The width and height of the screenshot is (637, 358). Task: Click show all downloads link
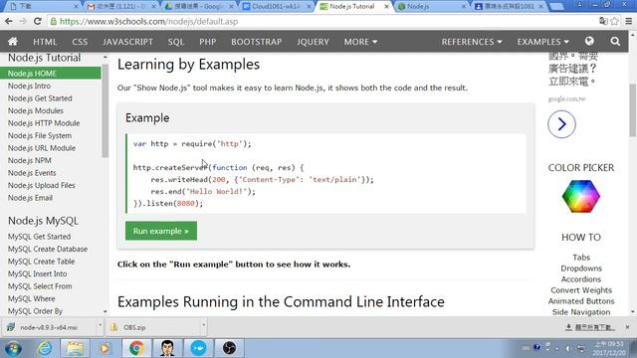[x=590, y=327]
